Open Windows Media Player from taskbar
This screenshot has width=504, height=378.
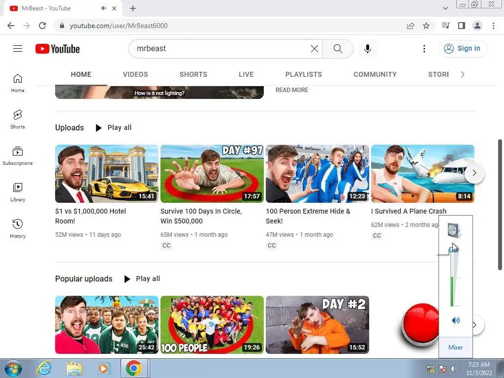(x=103, y=368)
